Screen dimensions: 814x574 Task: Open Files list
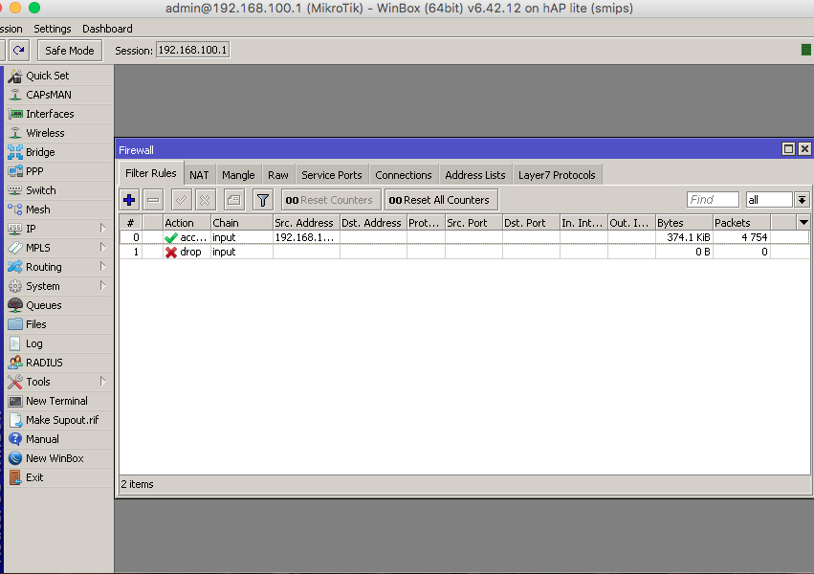pos(59,324)
